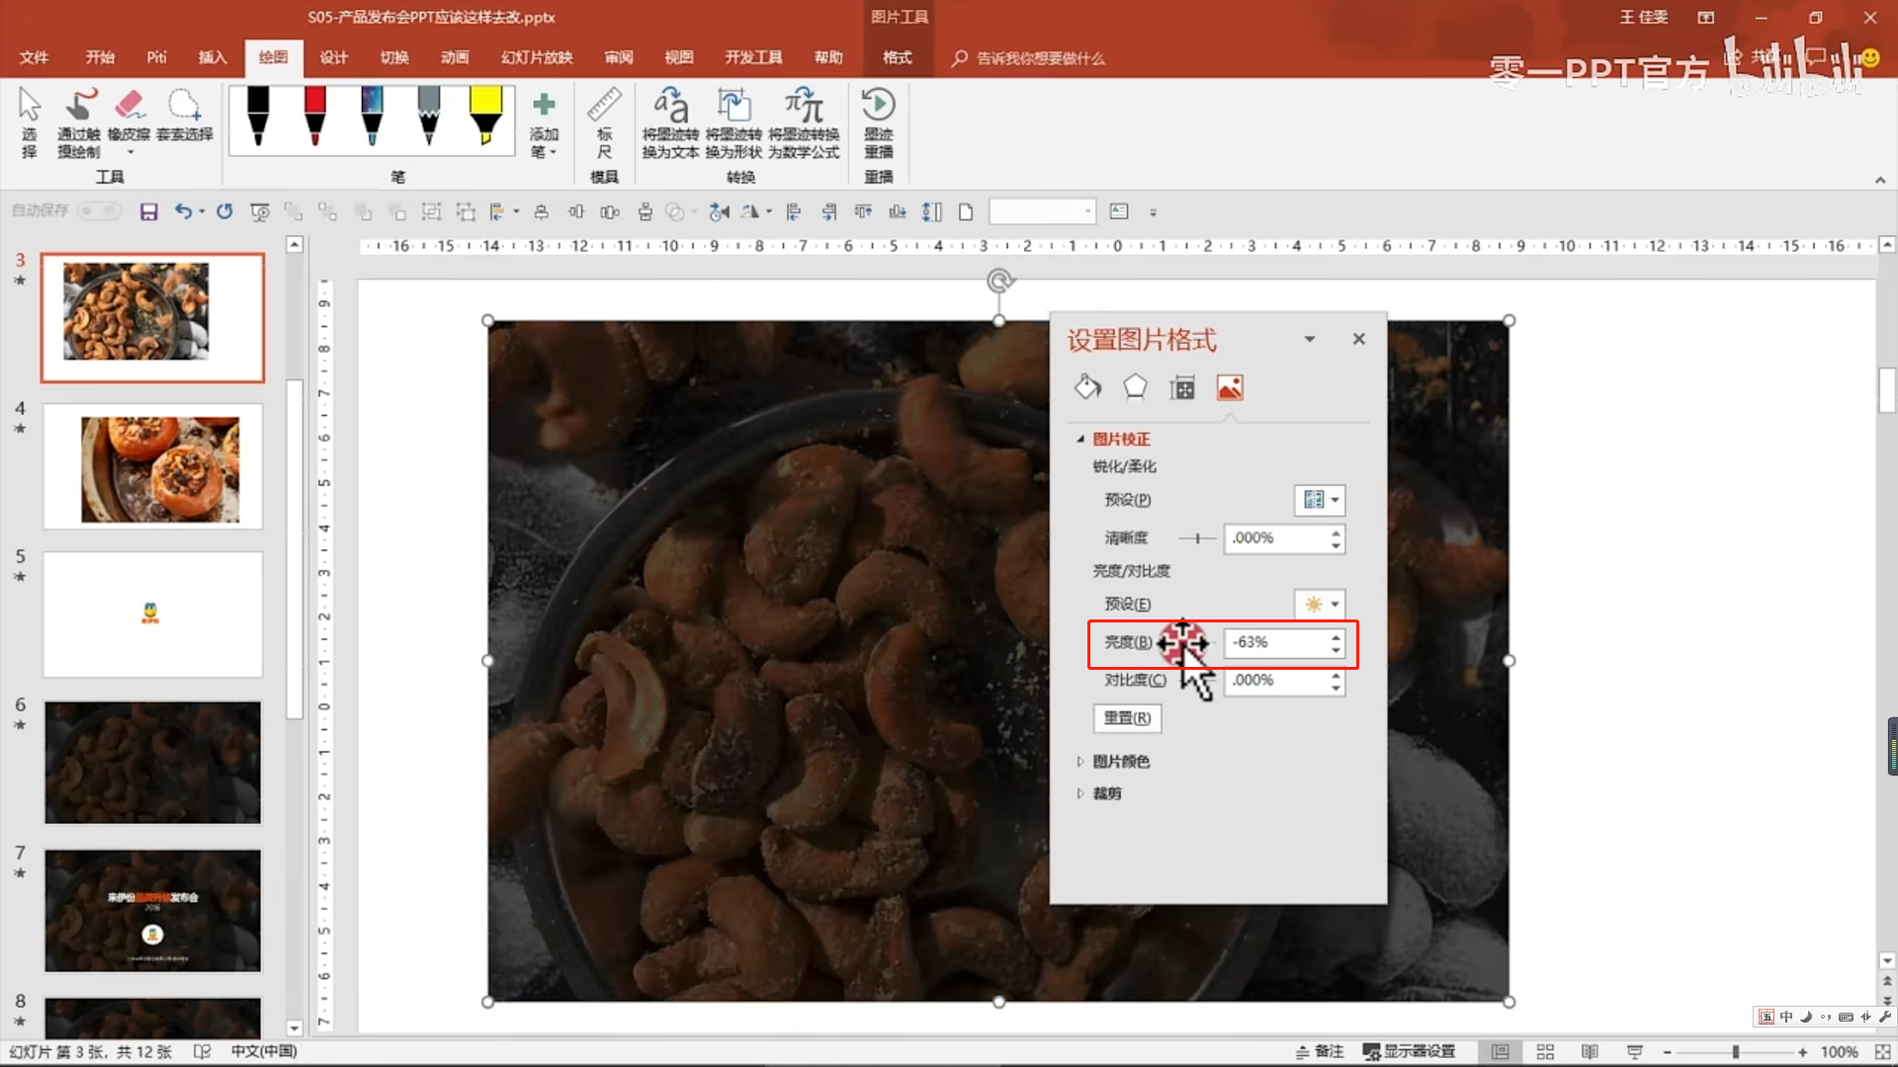This screenshot has width=1898, height=1067.
Task: Select the red pen
Action: [x=314, y=117]
